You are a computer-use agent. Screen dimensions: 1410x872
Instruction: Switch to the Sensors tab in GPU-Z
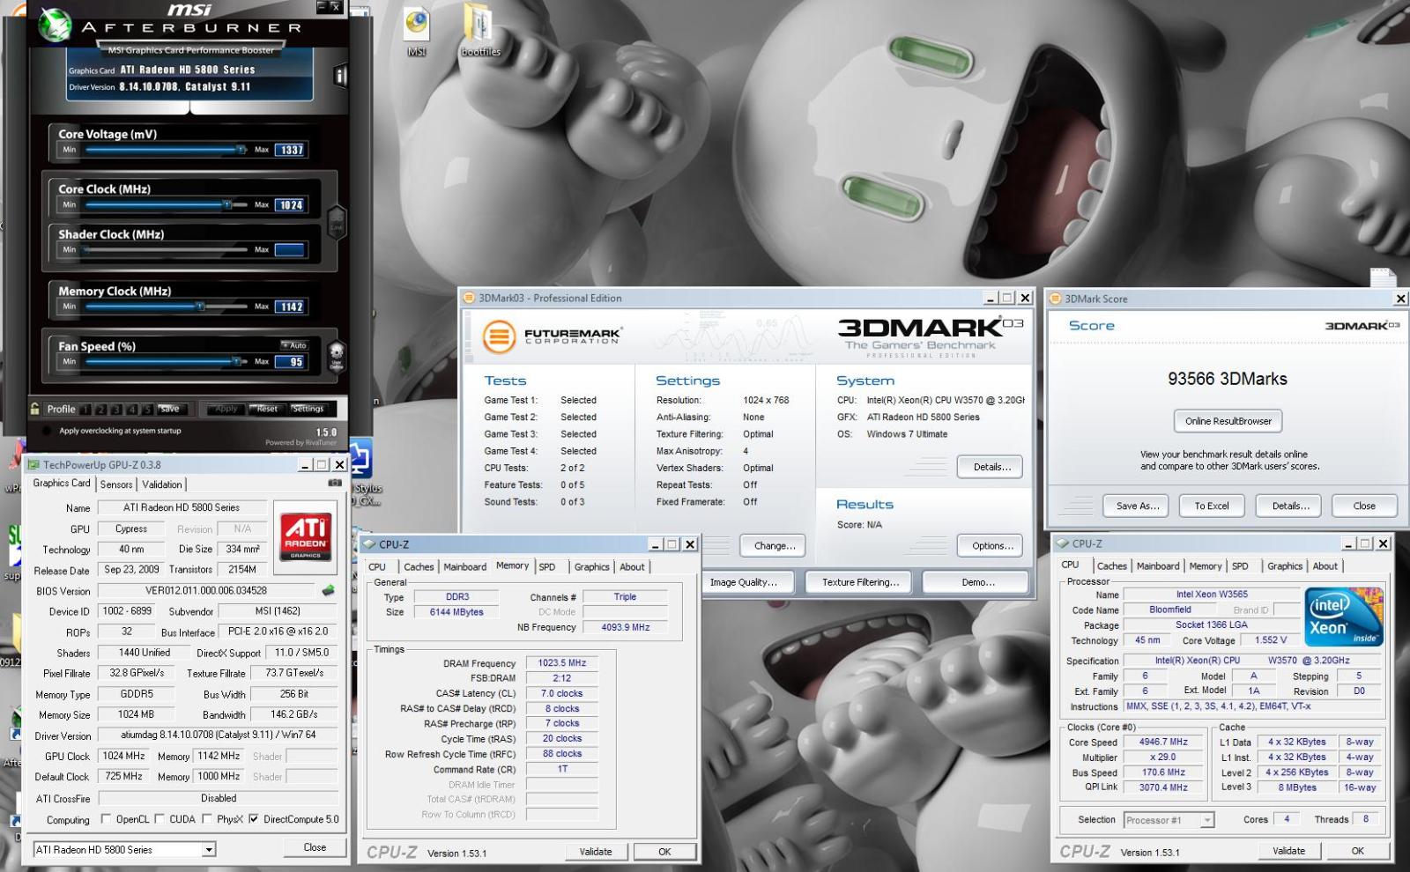116,484
